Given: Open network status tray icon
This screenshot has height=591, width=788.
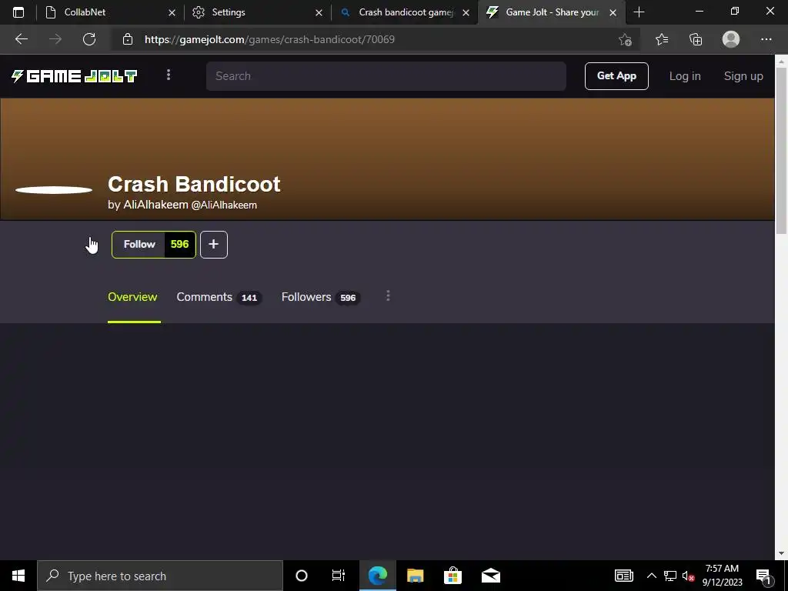Looking at the screenshot, I should (670, 576).
